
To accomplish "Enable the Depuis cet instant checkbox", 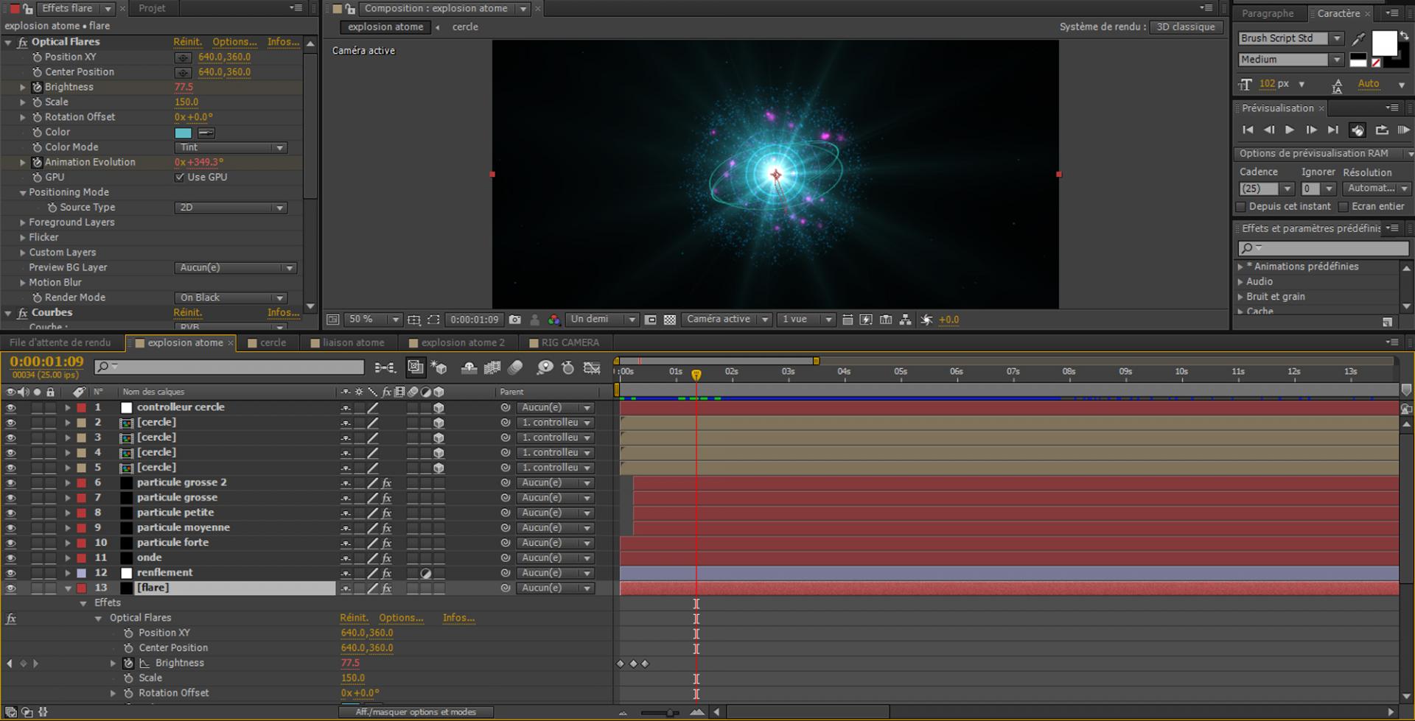I will click(x=1241, y=207).
